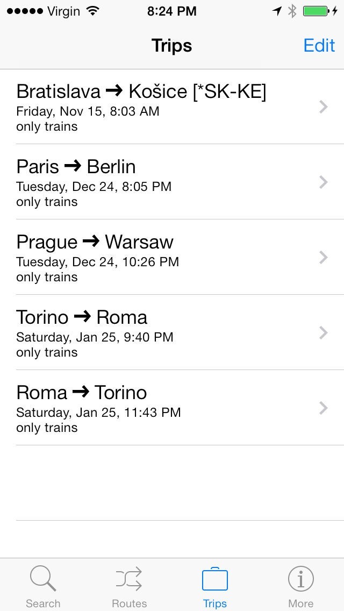The image size is (344, 611).
Task: Tap chevron on Torino to Roma trip
Action: (x=323, y=333)
